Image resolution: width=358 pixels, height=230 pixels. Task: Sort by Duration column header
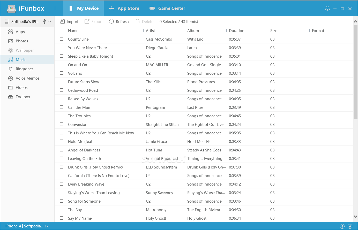[x=236, y=31]
